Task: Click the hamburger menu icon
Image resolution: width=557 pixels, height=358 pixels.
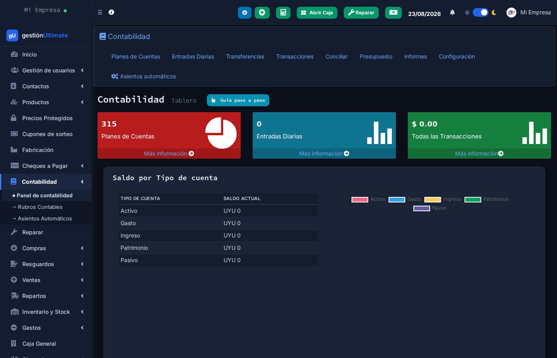Action: 100,12
